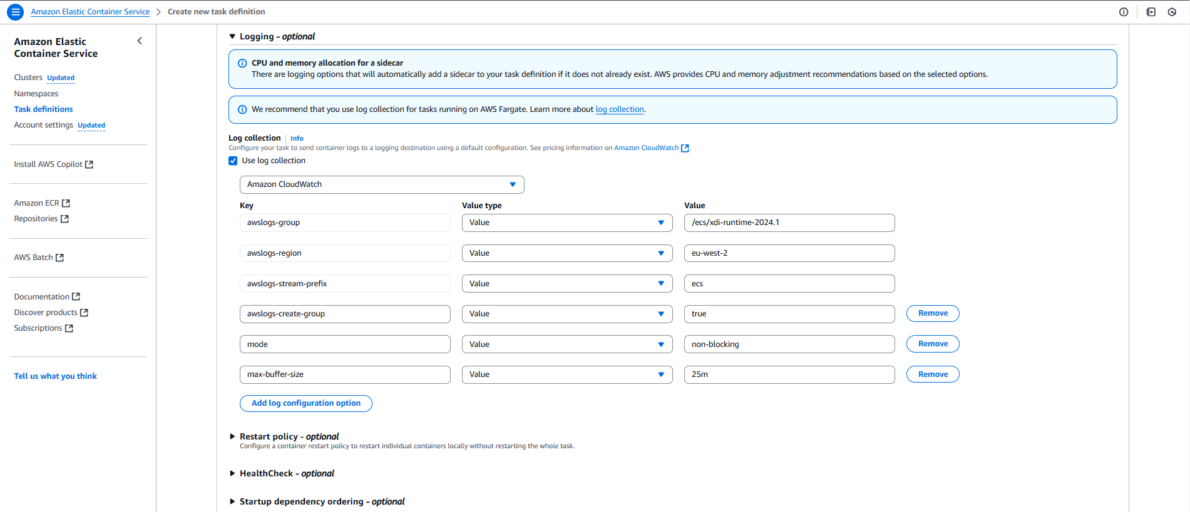The width and height of the screenshot is (1190, 512).
Task: Remove the max-buffer-size log option
Action: 933,374
